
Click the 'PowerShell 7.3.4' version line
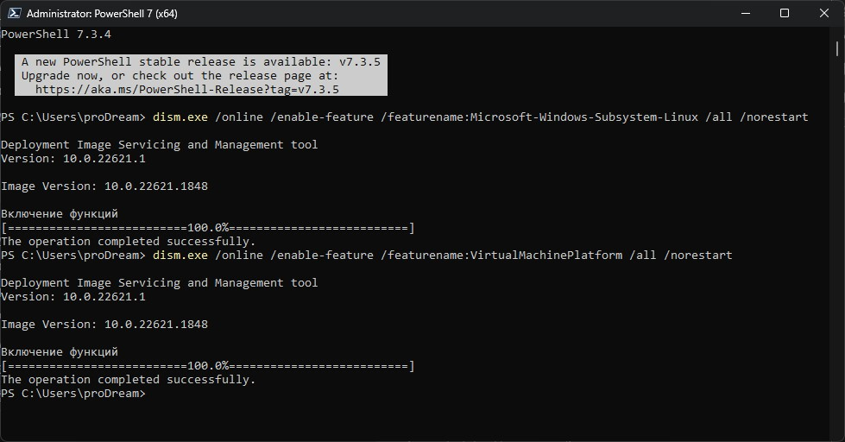point(56,34)
